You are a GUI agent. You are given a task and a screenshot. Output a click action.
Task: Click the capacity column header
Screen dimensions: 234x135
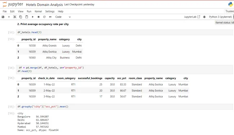tap(110, 78)
